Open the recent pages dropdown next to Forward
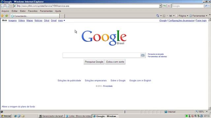Image resolution: width=211 pixels, height=118 pixels. pyautogui.click(x=11, y=6)
